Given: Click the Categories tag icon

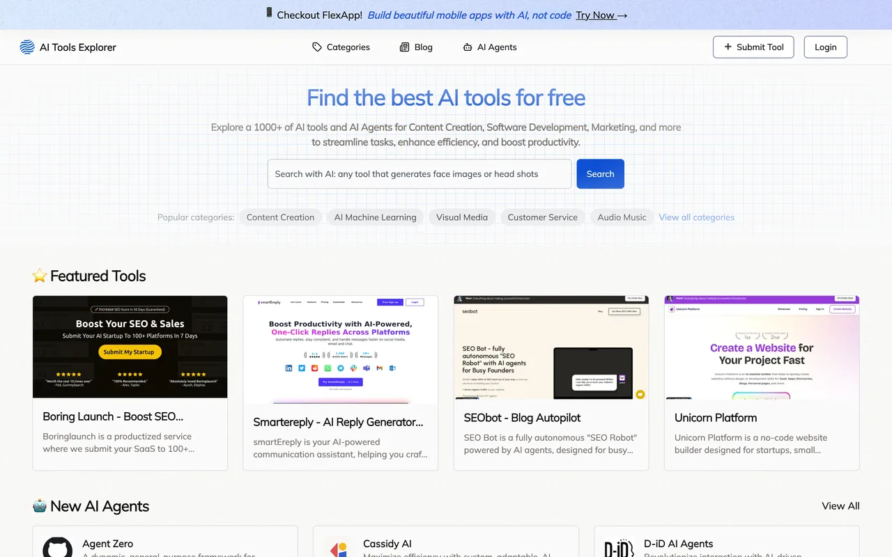Looking at the screenshot, I should coord(317,47).
